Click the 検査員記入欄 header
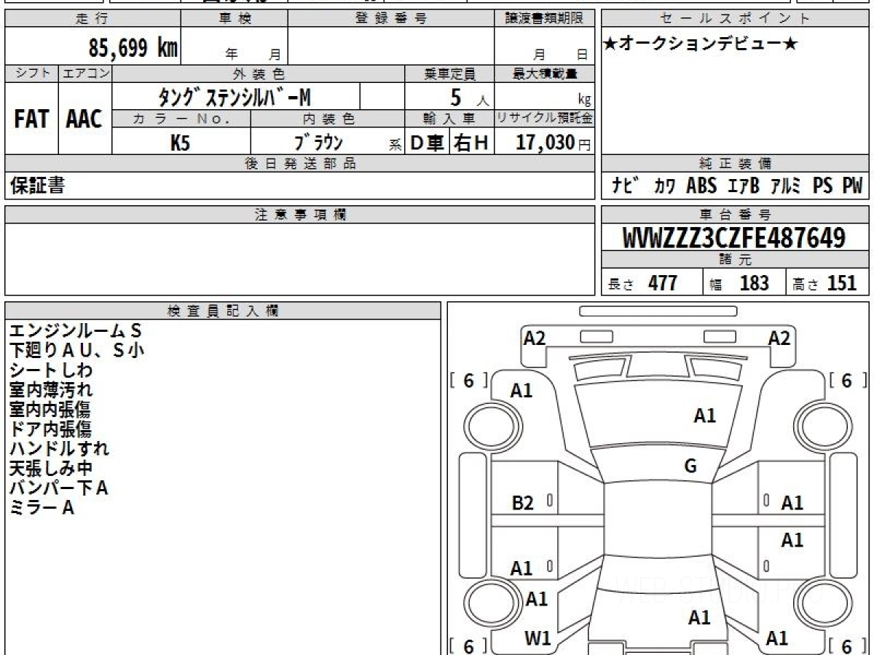The height and width of the screenshot is (655, 874). point(223,310)
